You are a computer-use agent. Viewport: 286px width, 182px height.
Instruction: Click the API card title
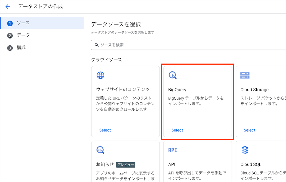[172, 164]
